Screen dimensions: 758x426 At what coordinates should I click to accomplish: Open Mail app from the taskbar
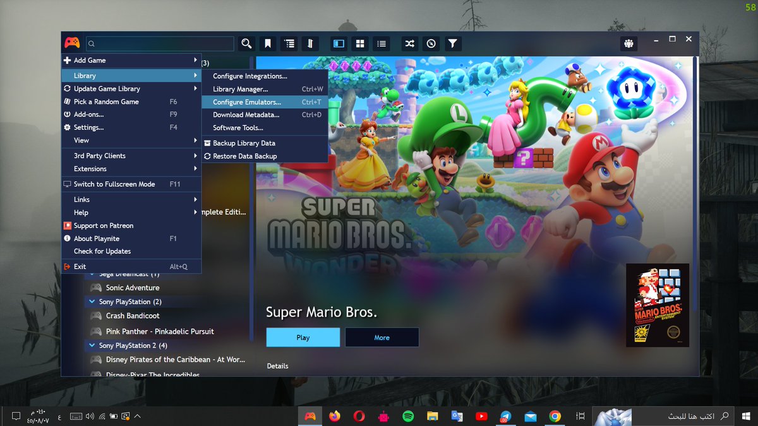tap(530, 416)
